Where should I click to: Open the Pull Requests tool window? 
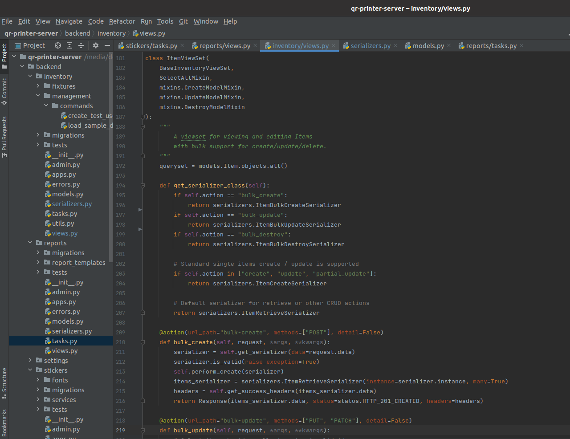pos(4,137)
